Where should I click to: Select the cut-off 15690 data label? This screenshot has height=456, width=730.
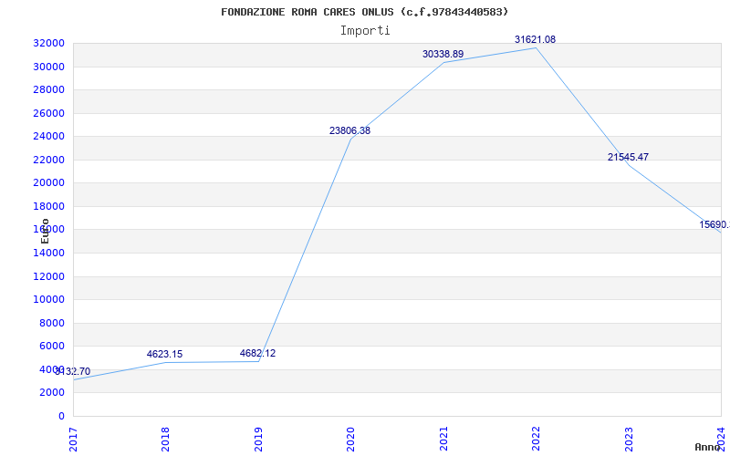(714, 224)
